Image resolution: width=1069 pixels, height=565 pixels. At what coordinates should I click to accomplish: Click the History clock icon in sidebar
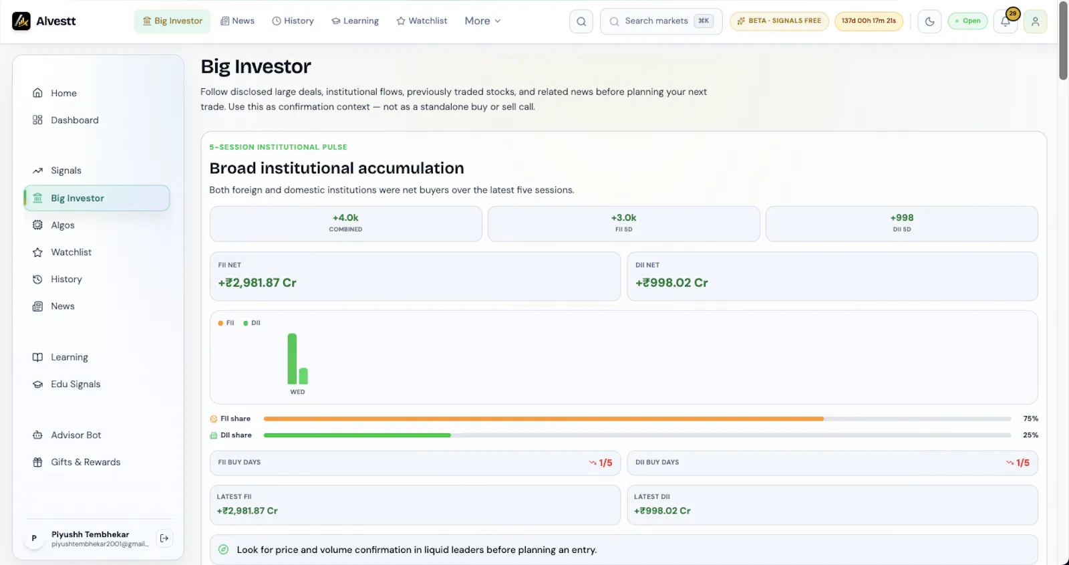click(37, 279)
